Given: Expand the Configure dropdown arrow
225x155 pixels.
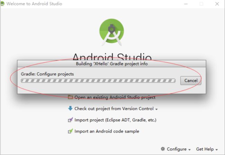Looking at the screenshot, I should click(189, 150).
